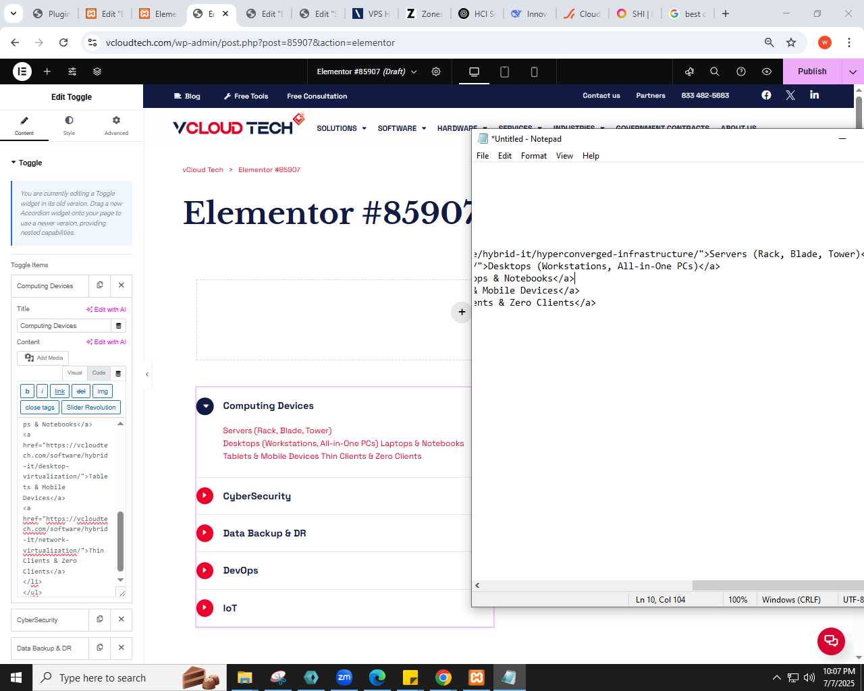Open Notepad View menu

coord(564,156)
